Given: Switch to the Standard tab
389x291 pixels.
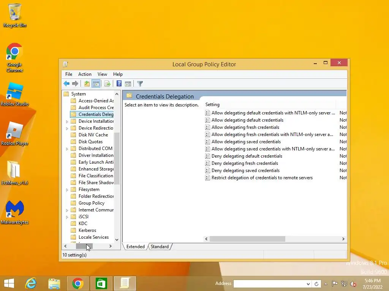Looking at the screenshot, I should click(x=160, y=246).
